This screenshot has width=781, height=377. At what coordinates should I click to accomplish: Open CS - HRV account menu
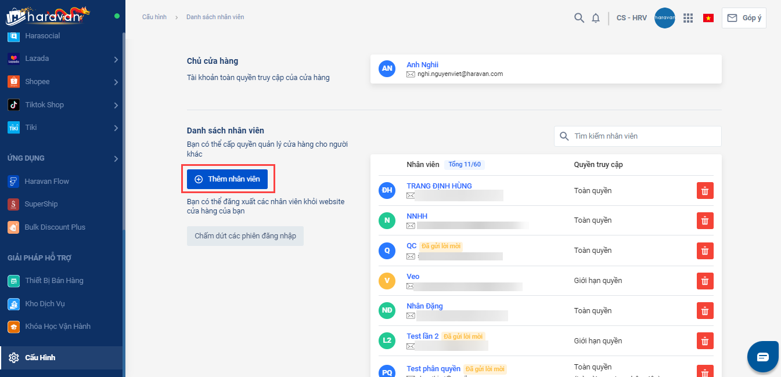click(632, 18)
